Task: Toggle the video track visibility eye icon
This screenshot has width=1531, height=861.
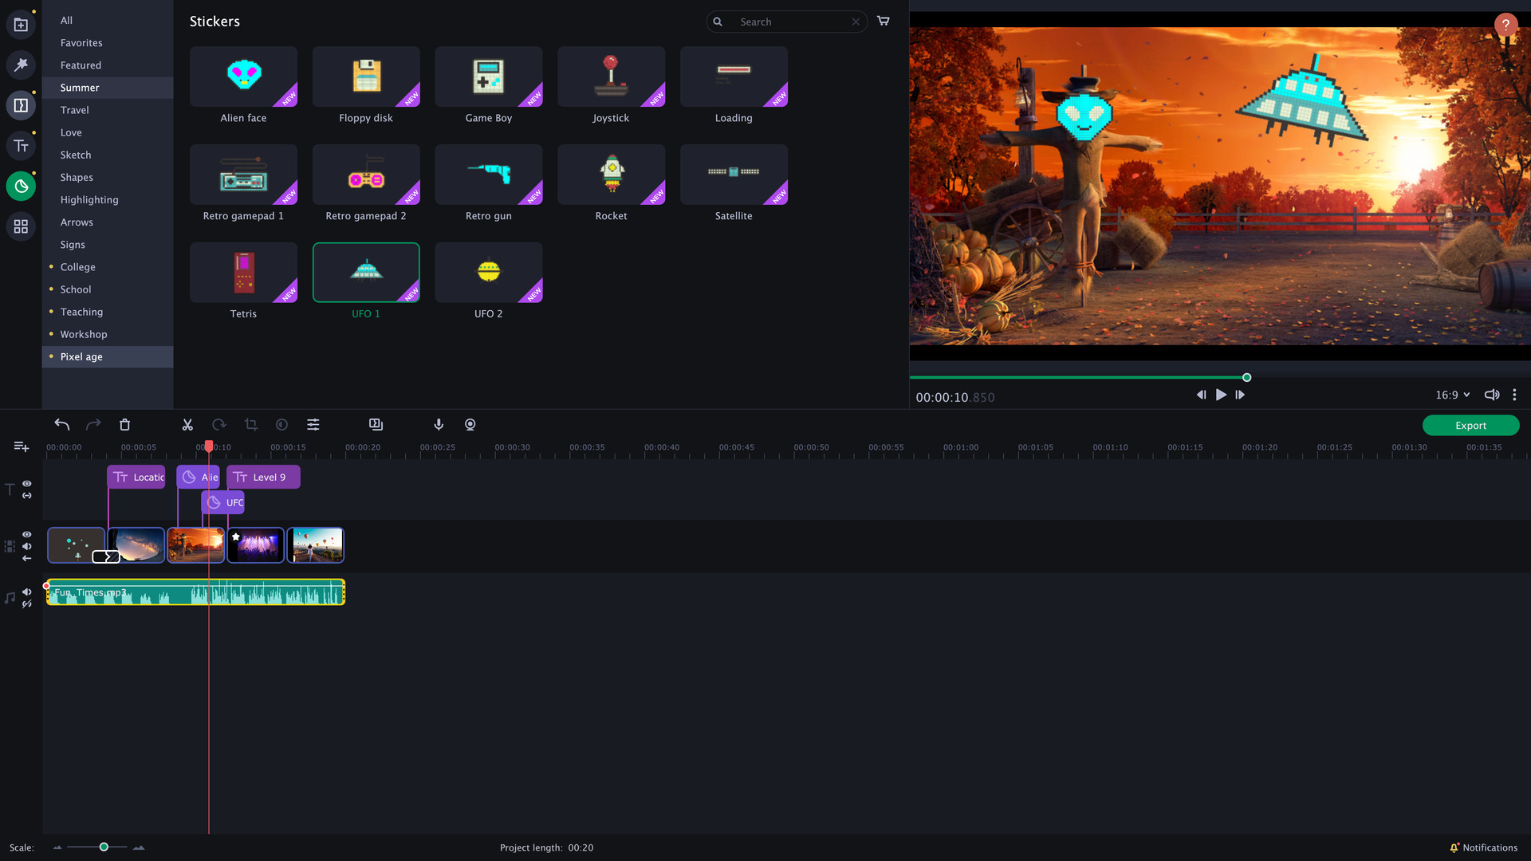Action: pyautogui.click(x=26, y=534)
